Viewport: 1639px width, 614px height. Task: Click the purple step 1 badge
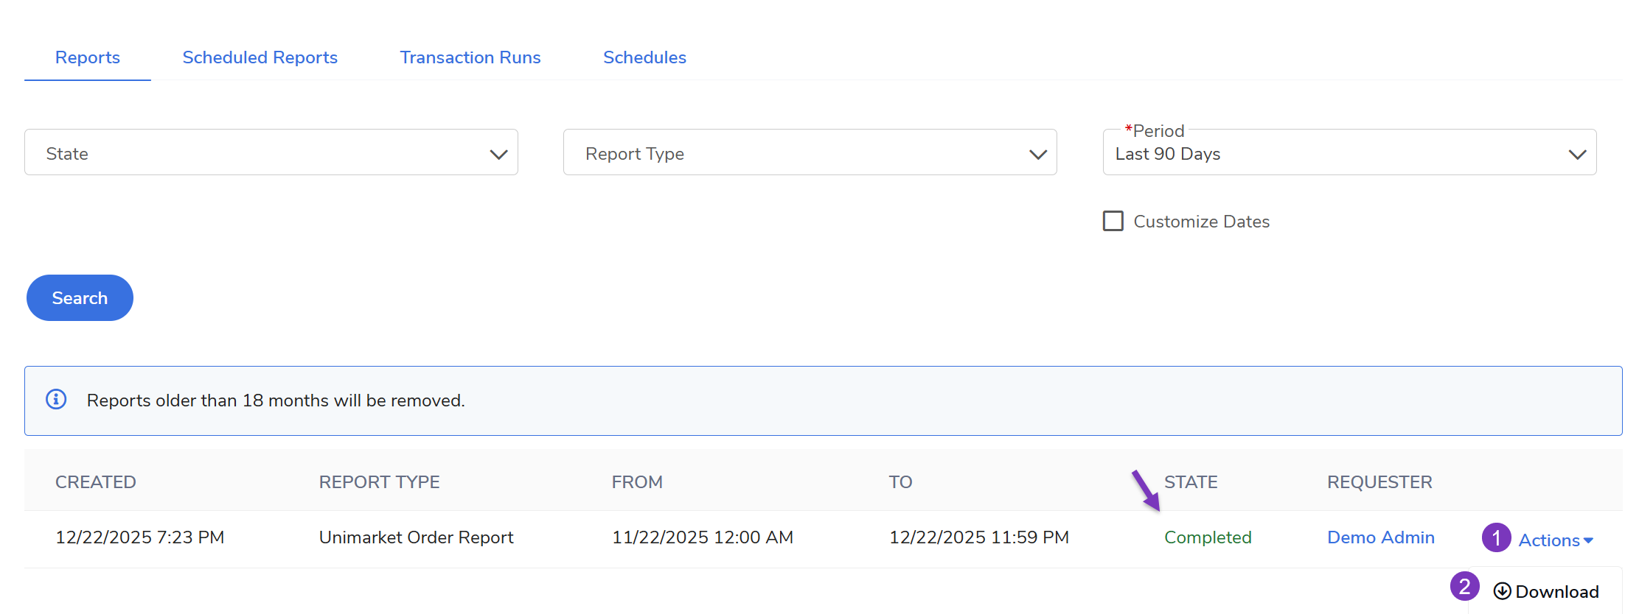click(x=1496, y=538)
